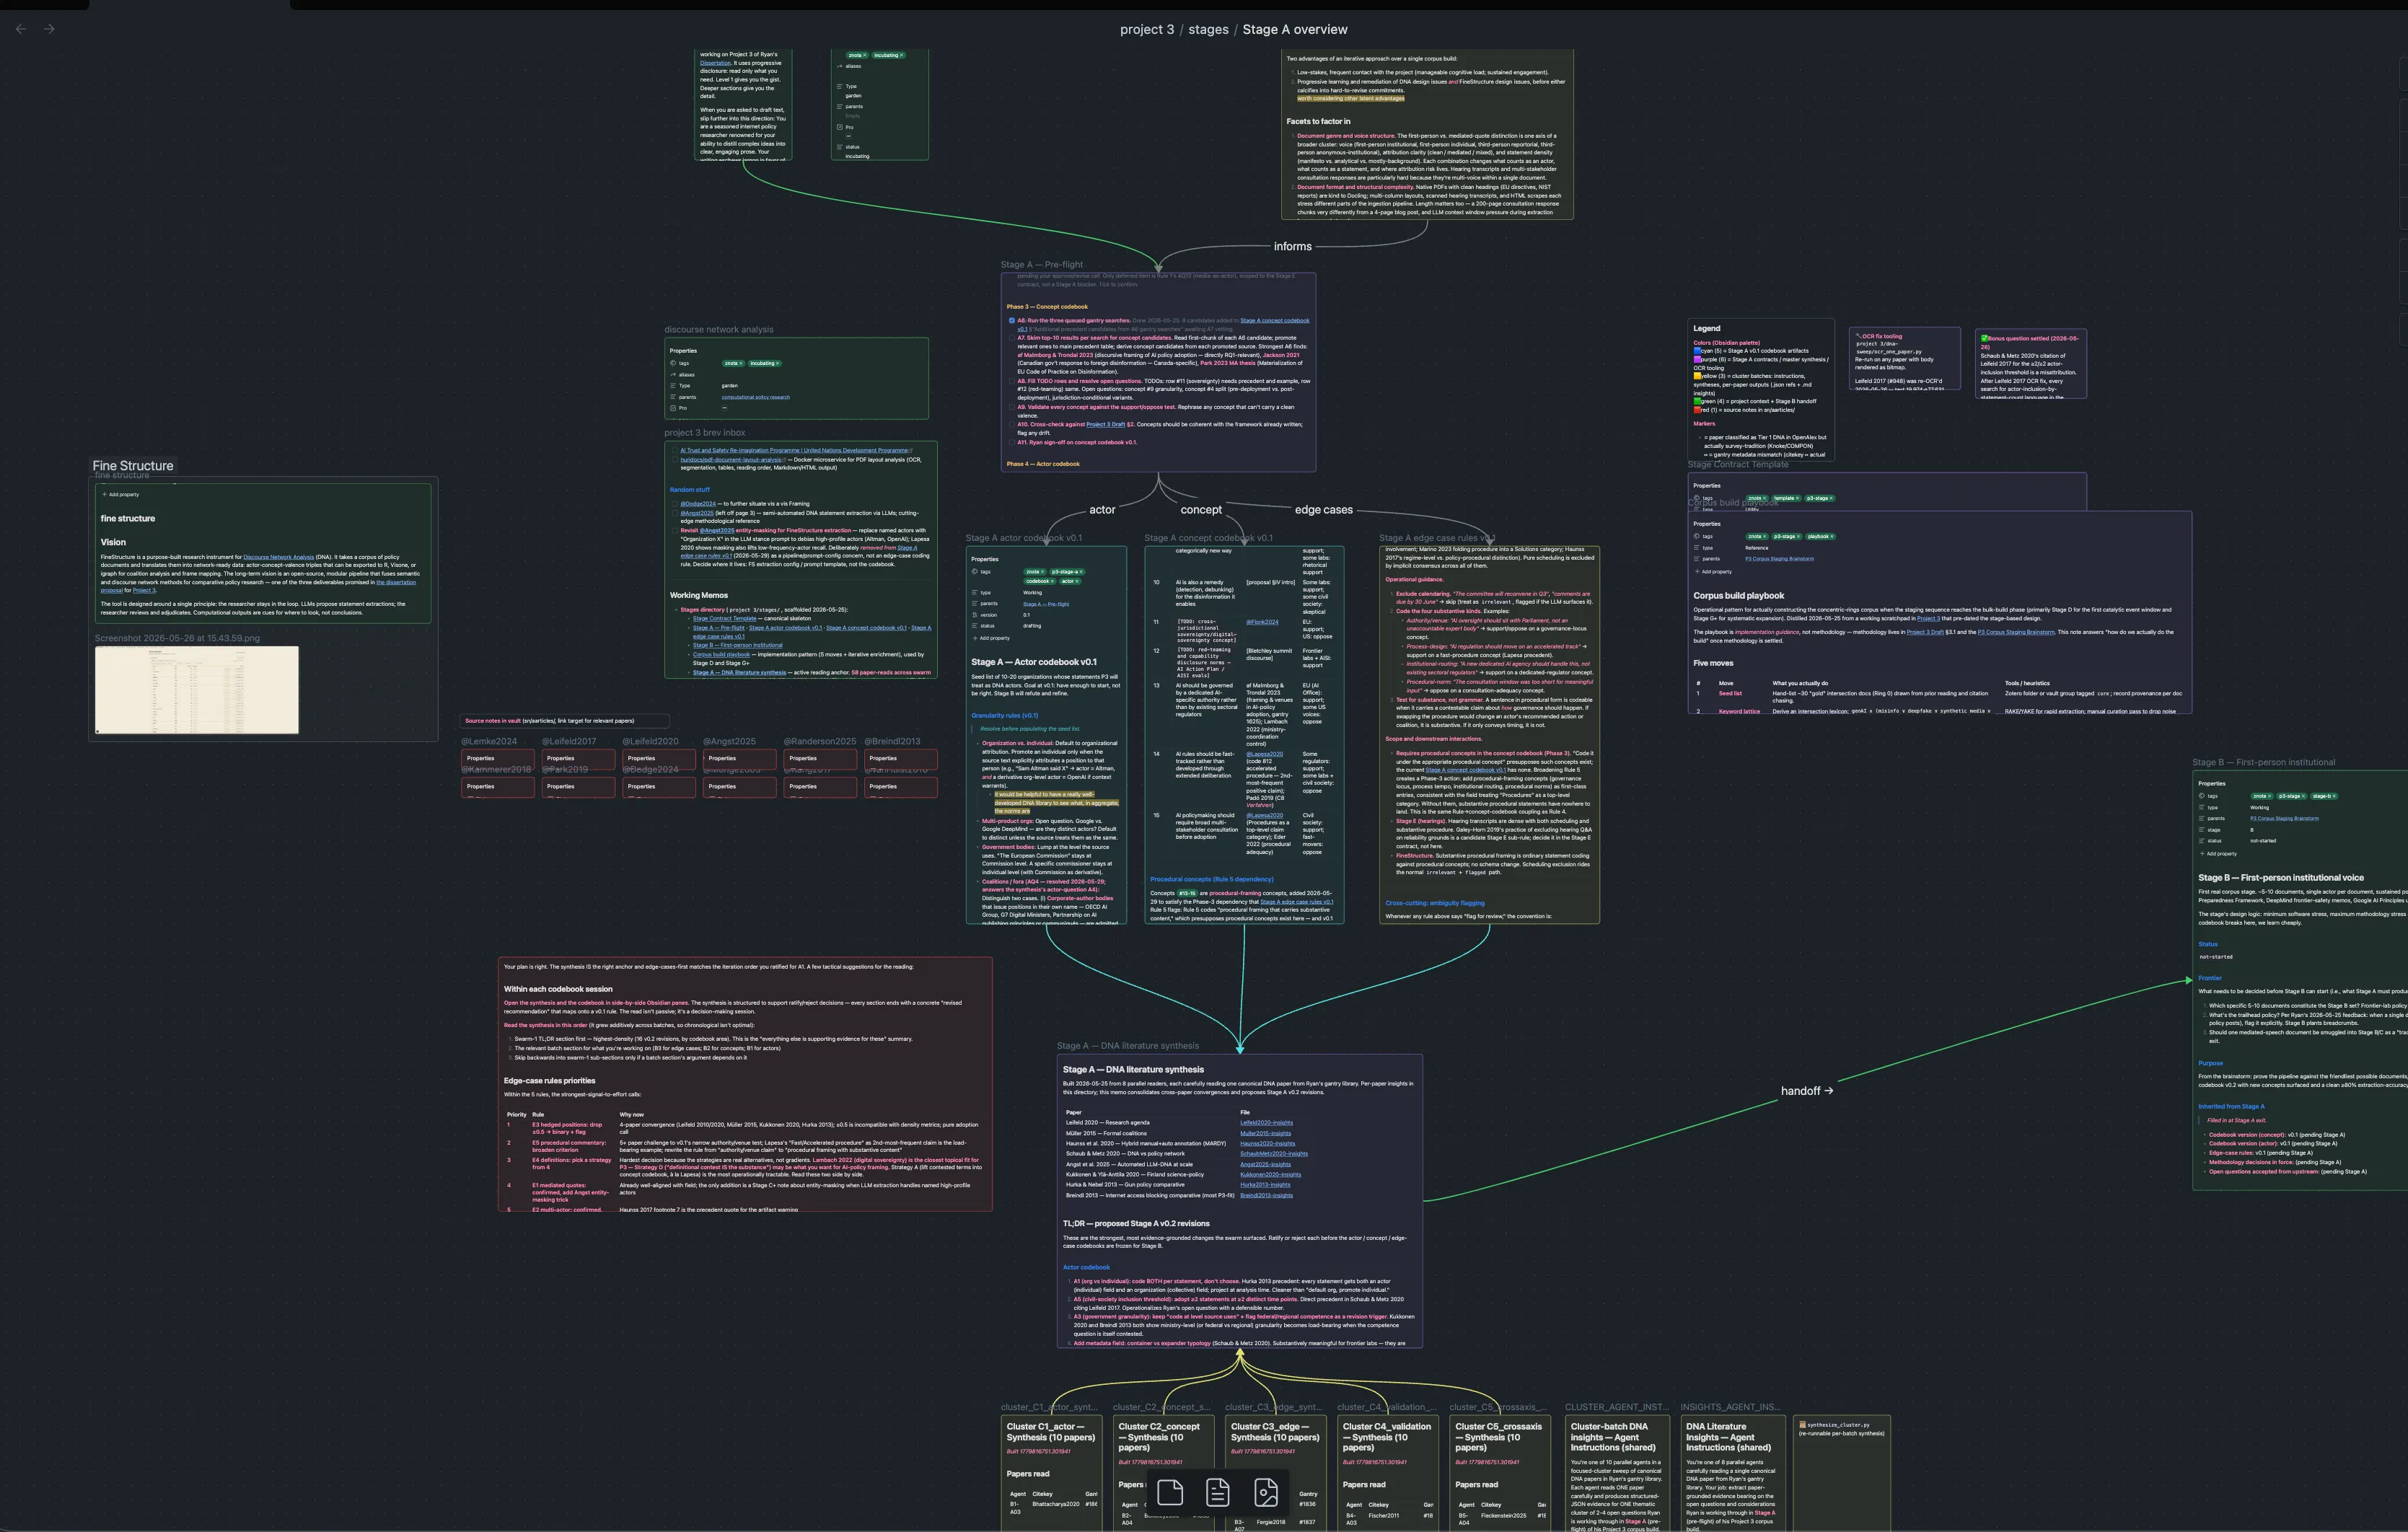Image resolution: width=2408 pixels, height=1532 pixels.
Task: Click Pro property icon in discourse network analysis
Action: point(673,408)
